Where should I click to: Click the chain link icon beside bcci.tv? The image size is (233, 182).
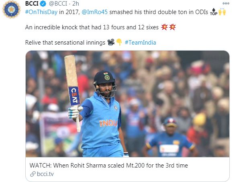[33, 174]
